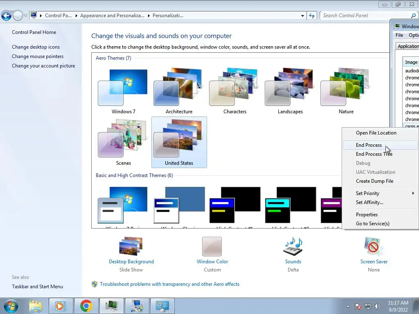Open Window Color swatch settings
The image size is (419, 314).
[x=212, y=247]
